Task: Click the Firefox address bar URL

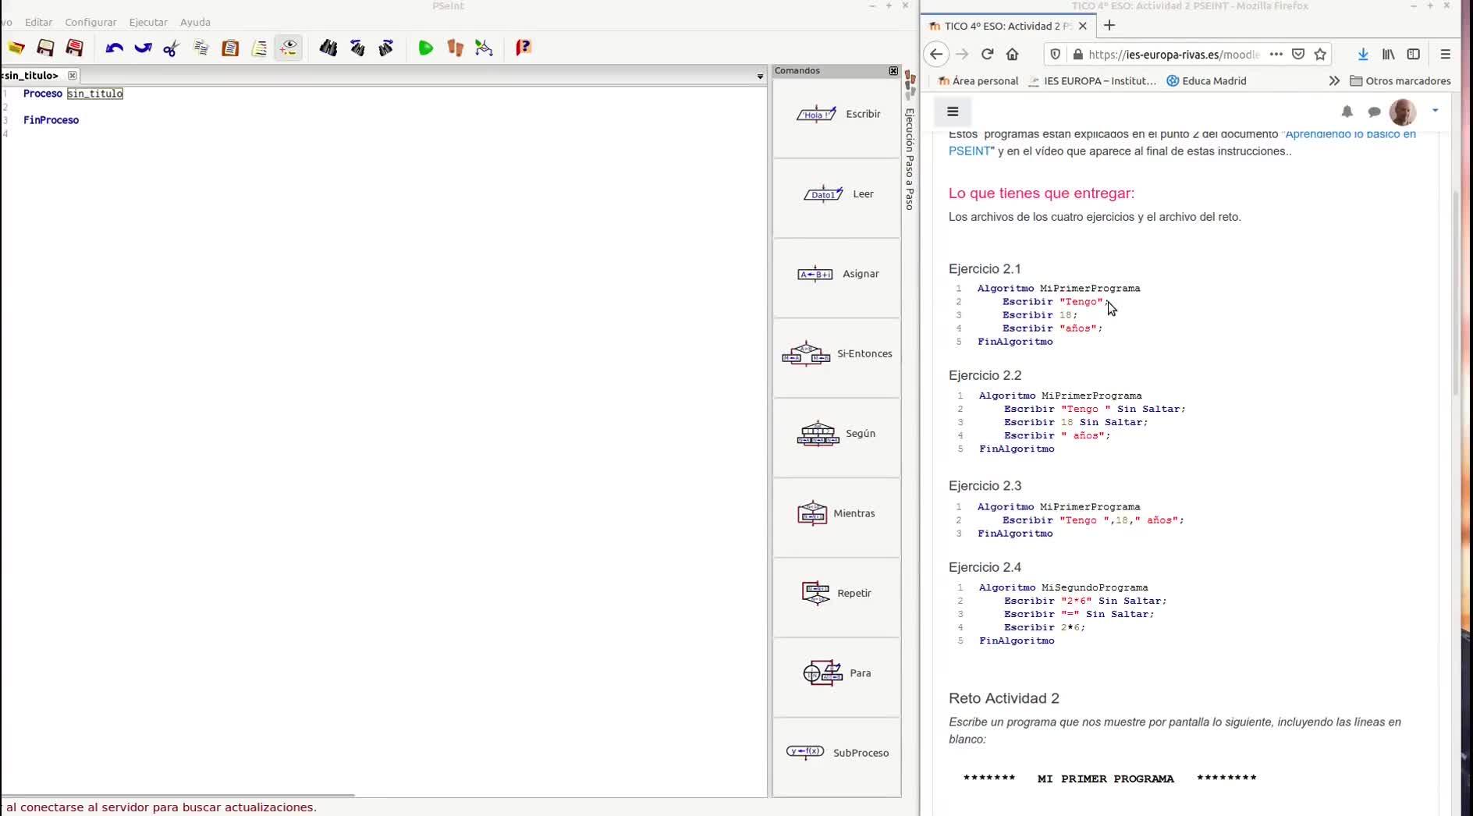Action: (x=1173, y=55)
